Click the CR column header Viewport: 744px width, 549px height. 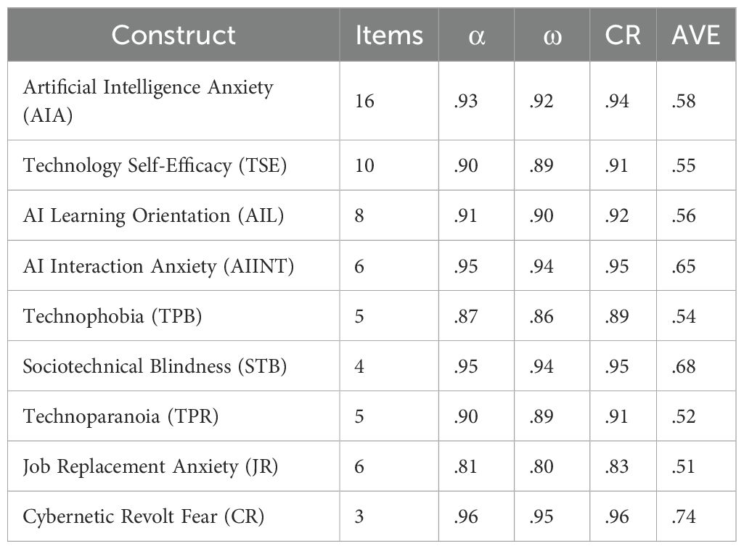pyautogui.click(x=623, y=35)
